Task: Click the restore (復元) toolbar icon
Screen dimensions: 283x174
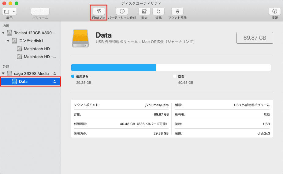Action: (158, 11)
